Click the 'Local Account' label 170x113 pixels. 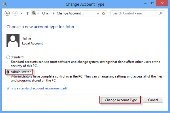[x=32, y=43]
